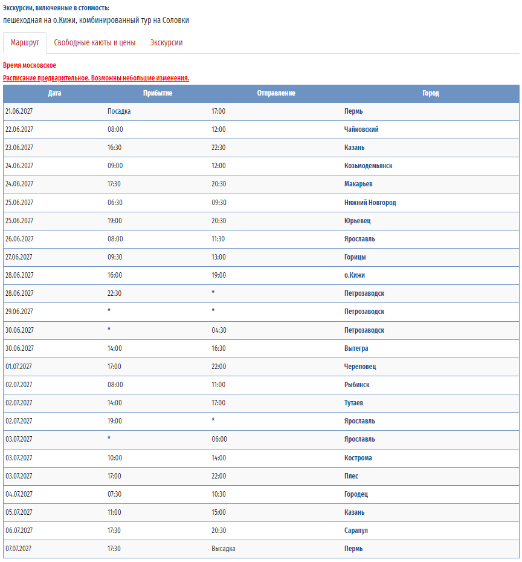The width and height of the screenshot is (522, 562).
Task: Open the Кострома city link
Action: pos(358,458)
